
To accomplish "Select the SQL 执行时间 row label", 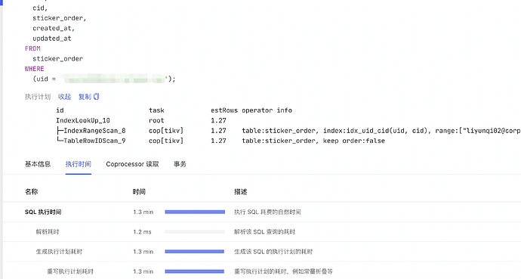I will coord(43,212).
